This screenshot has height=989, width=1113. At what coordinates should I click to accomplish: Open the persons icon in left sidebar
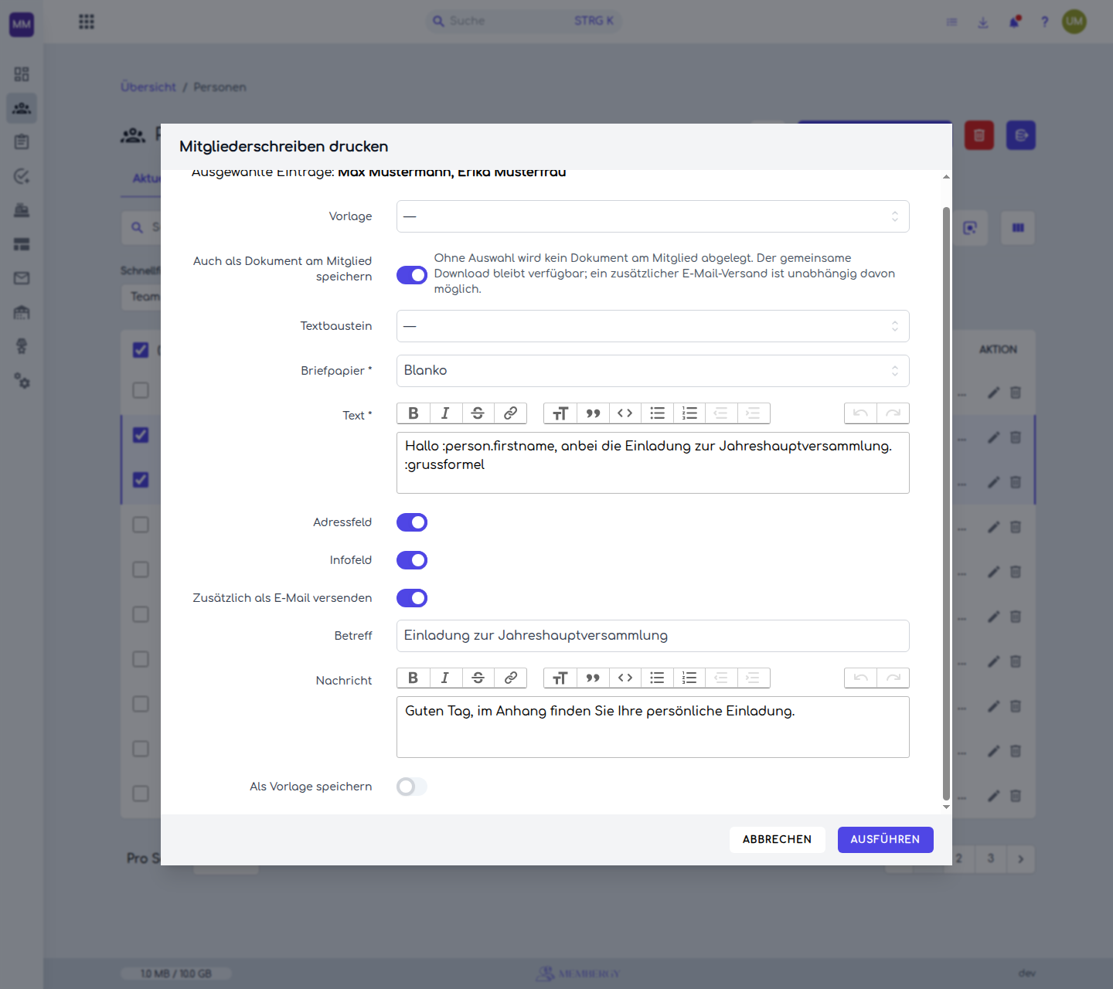coord(22,108)
